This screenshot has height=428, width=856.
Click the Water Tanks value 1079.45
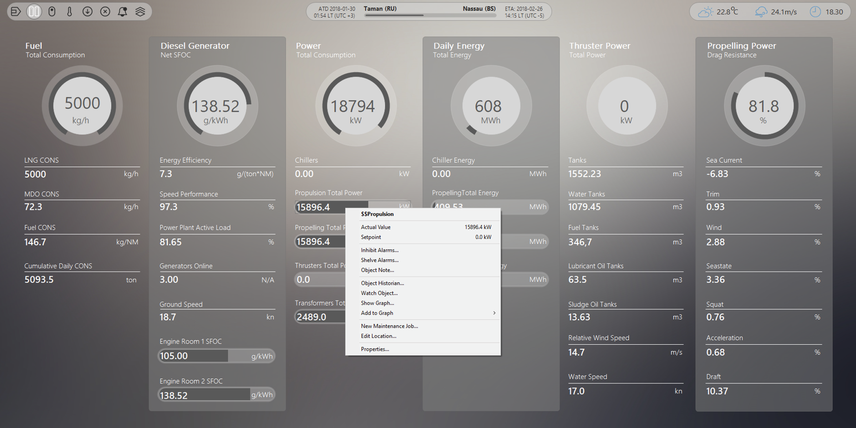point(585,207)
